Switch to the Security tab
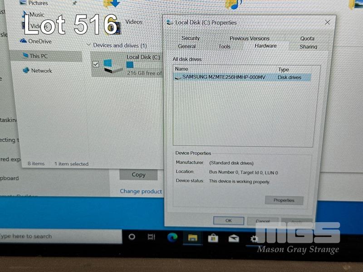Screen dimensions: 363x272 click(x=191, y=39)
